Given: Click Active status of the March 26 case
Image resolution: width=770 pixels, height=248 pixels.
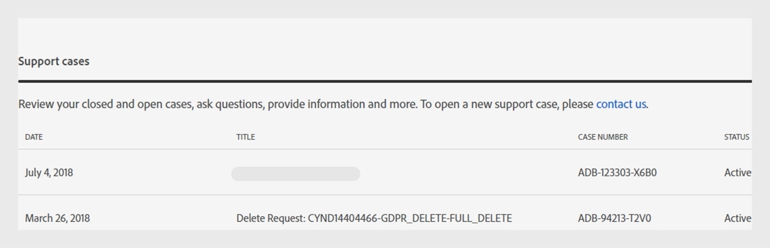Looking at the screenshot, I should tap(737, 218).
